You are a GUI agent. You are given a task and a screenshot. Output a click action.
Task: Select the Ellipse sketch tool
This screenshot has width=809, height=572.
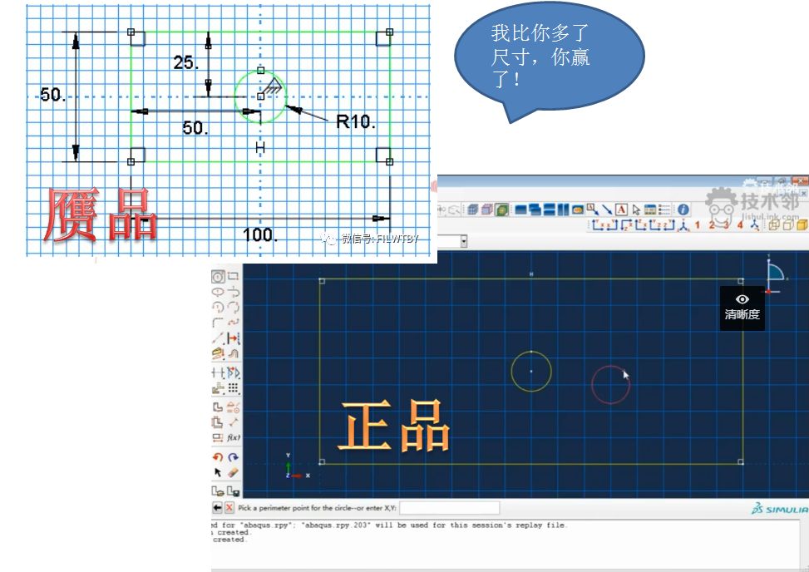click(x=215, y=291)
